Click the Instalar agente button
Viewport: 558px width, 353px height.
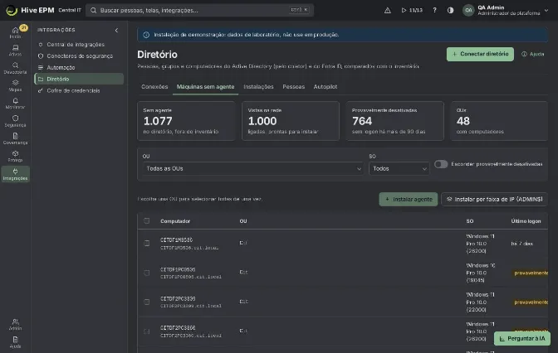(x=409, y=199)
